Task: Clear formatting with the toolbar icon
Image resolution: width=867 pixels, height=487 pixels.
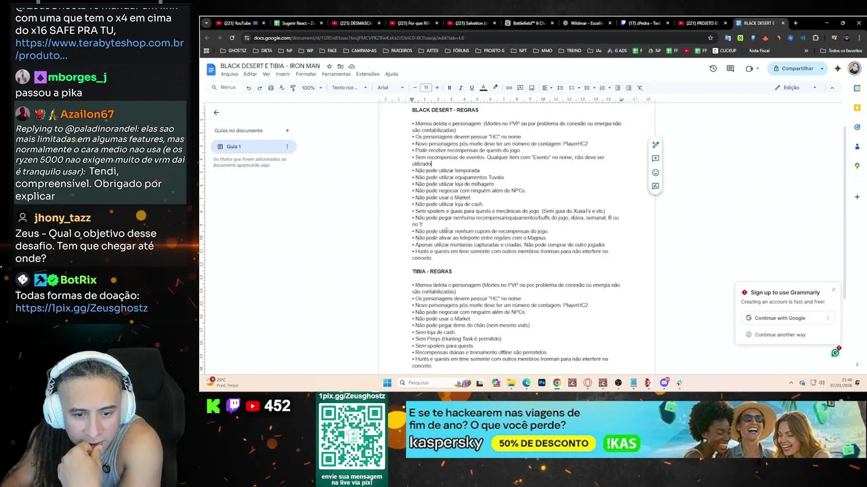Action: (x=639, y=88)
